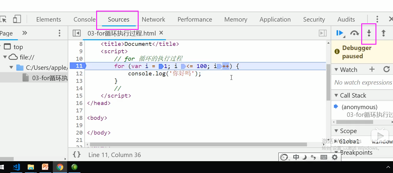Switch to Chrome in the taskbar
Viewport: 393px width, 173px height.
(x=60, y=167)
